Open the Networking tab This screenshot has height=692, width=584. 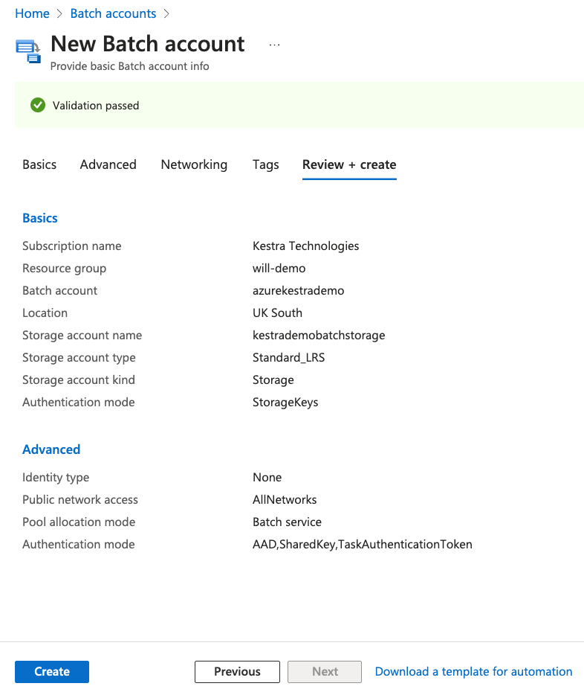pyautogui.click(x=194, y=164)
